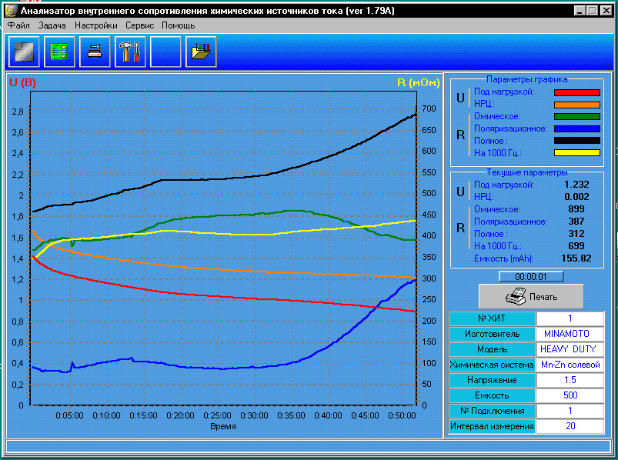Click the № Подключения value field
The height and width of the screenshot is (460, 618).
[570, 410]
